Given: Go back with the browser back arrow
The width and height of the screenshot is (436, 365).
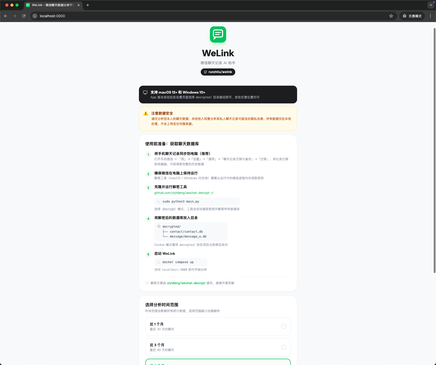Looking at the screenshot, I should [x=6, y=16].
